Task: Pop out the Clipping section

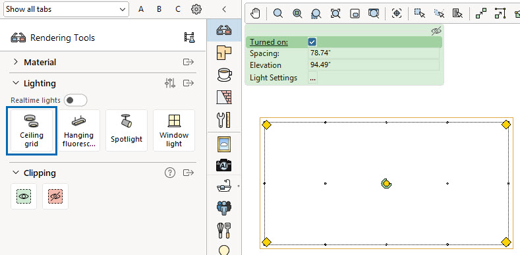Action: click(x=188, y=173)
